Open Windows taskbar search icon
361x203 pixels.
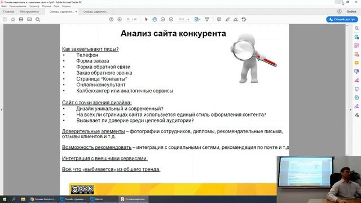(x=14, y=199)
